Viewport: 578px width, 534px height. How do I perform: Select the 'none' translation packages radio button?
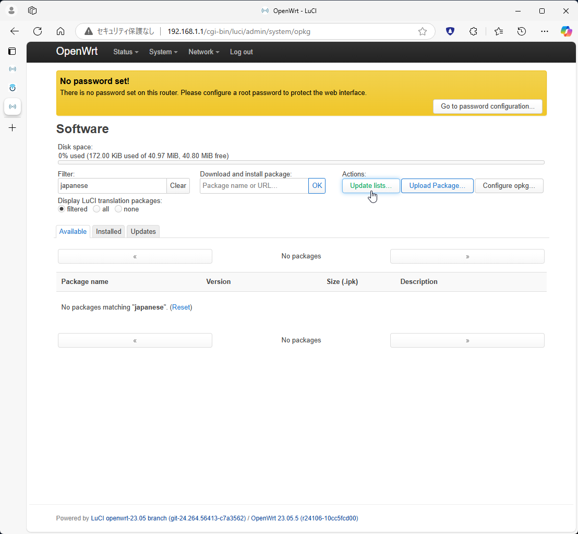[x=118, y=209]
